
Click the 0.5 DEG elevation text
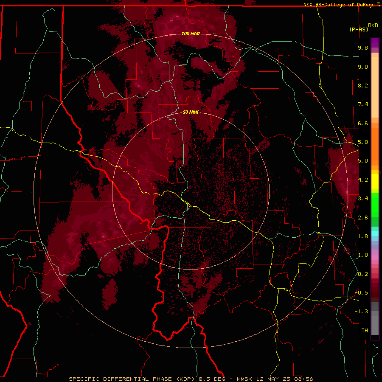[x=212, y=379]
